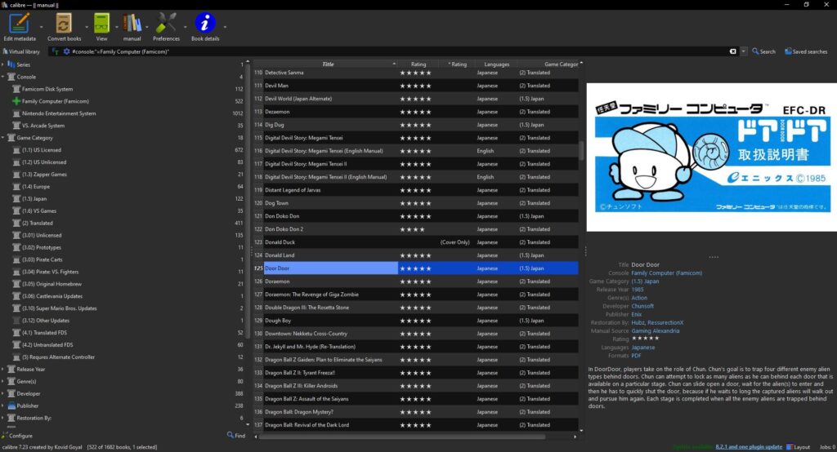837x452 pixels.
Task: Open the View dropdown arrow
Action: [116, 27]
